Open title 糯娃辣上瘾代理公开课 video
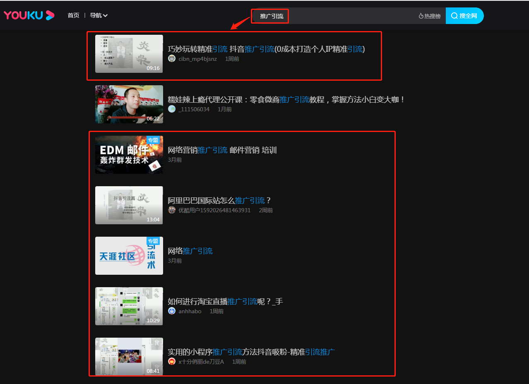Viewport: 529px width, 384px height. 286,100
